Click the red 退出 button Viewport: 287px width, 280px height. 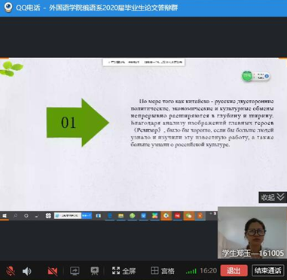[x=234, y=271]
